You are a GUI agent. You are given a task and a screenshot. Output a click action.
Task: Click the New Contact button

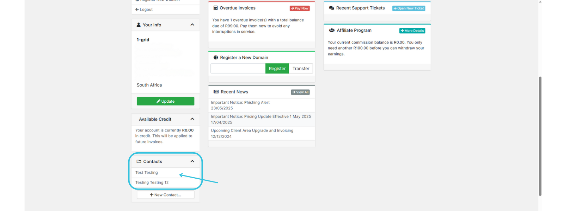165,195
